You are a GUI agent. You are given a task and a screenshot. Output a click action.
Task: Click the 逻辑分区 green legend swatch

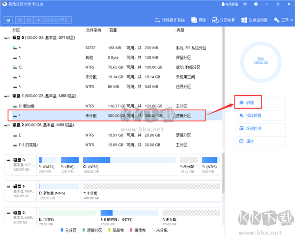(x=84, y=230)
